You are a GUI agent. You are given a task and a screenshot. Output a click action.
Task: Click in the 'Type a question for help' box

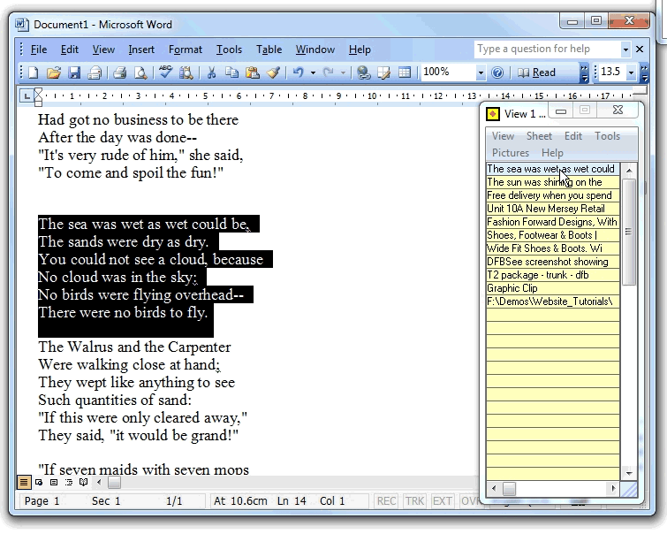(548, 50)
